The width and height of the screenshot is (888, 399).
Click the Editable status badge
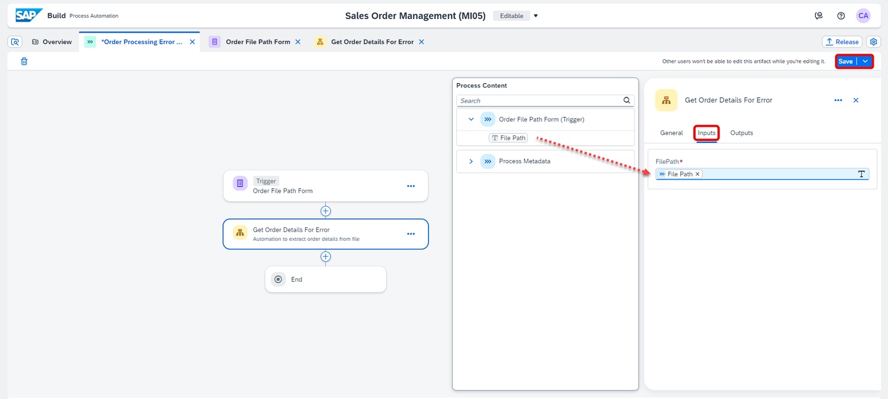[x=512, y=16]
